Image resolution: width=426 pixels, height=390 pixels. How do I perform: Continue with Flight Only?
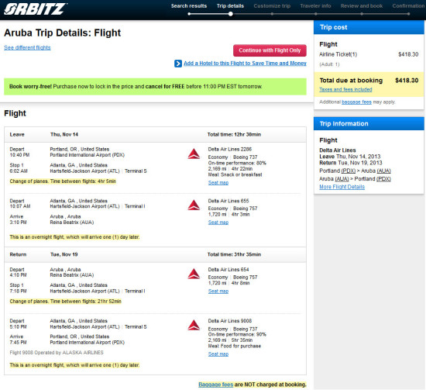tap(270, 50)
